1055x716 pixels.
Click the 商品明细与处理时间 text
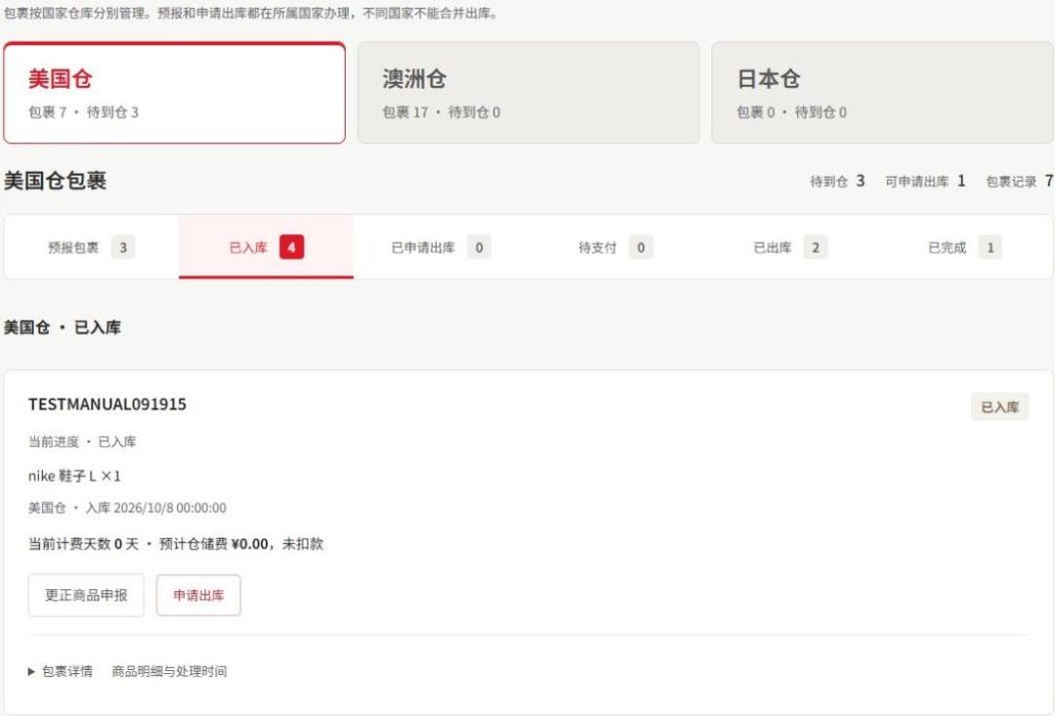point(169,672)
